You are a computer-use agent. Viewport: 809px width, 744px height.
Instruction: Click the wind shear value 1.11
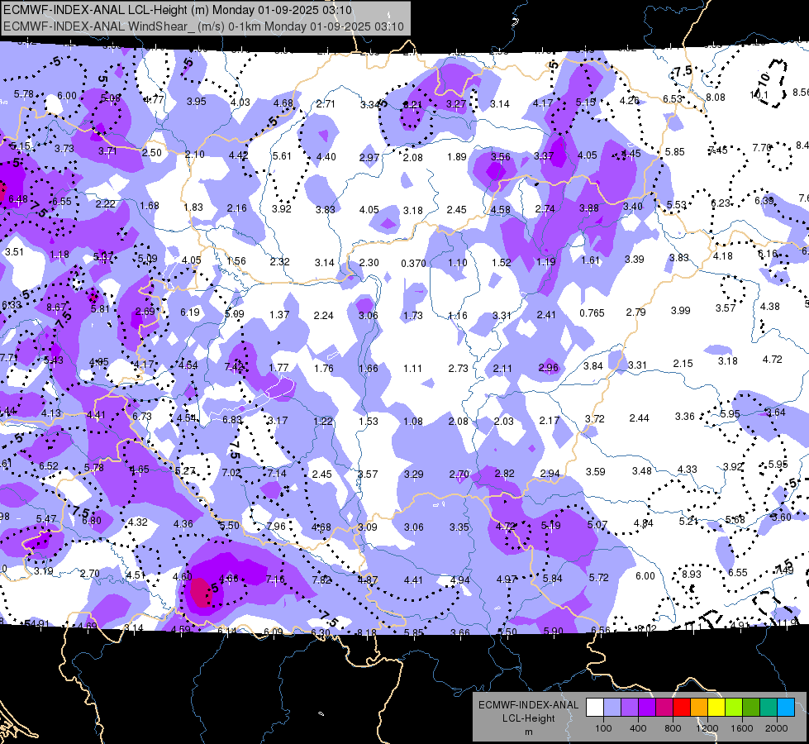[x=412, y=368]
